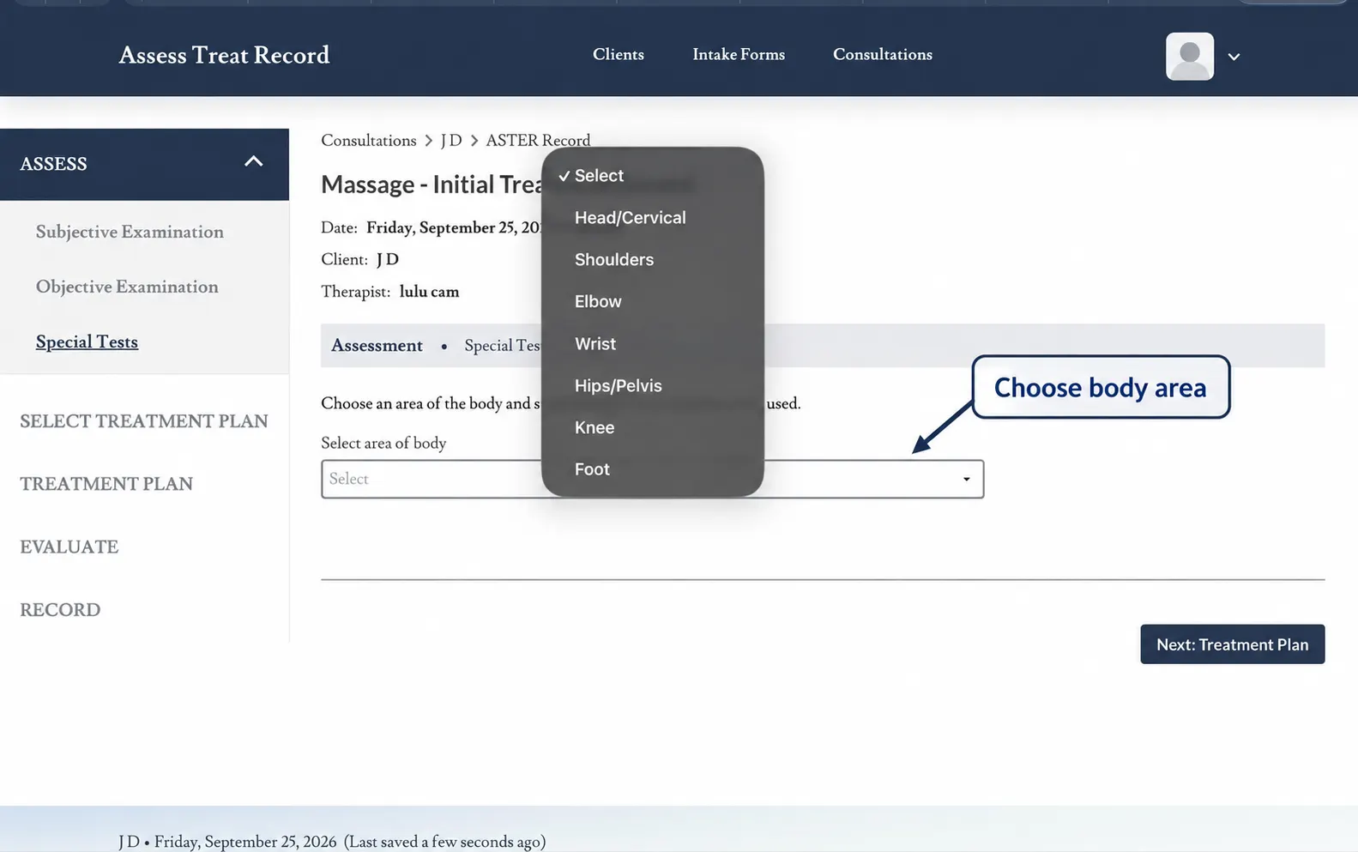Pick Elbow in the dropdown list
1358x852 pixels.
[x=598, y=302]
